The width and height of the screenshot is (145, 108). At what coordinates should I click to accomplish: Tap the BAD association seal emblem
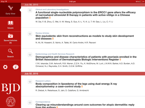[x=11, y=101]
